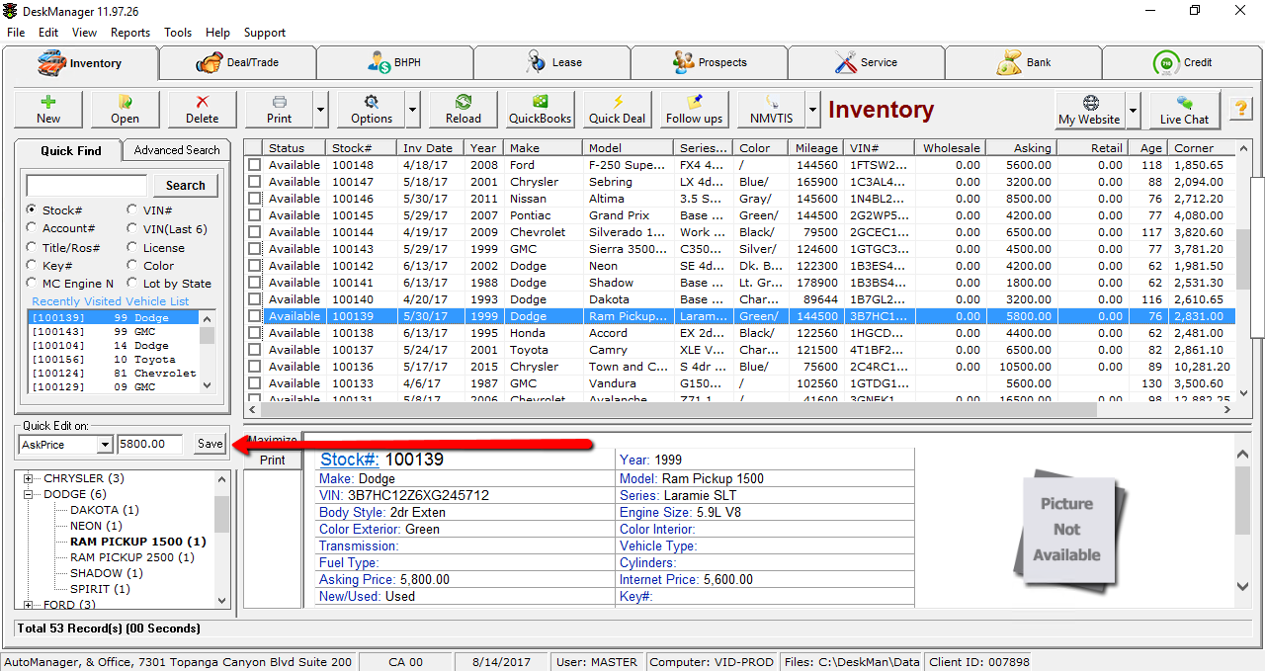Screen dimensions: 1265x671
Task: Click the Quick Edit price field 5800.00
Action: (149, 445)
